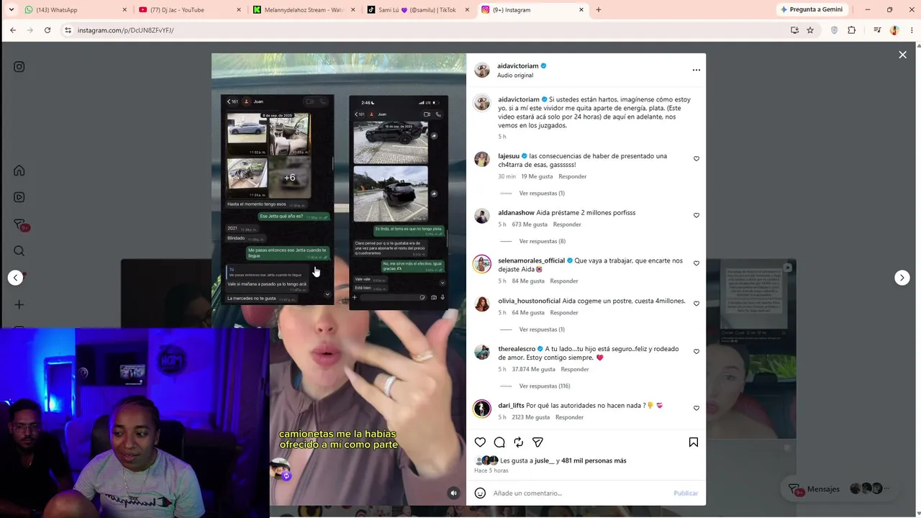The width and height of the screenshot is (921, 518).
Task: Open Reels from the Instagram sidebar
Action: tap(19, 197)
